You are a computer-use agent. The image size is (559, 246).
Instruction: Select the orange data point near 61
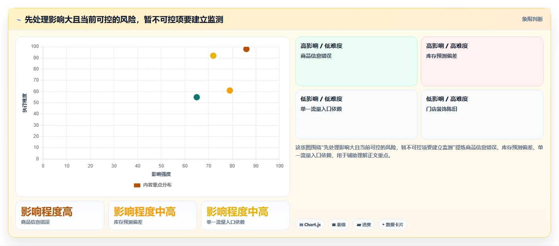(229, 90)
